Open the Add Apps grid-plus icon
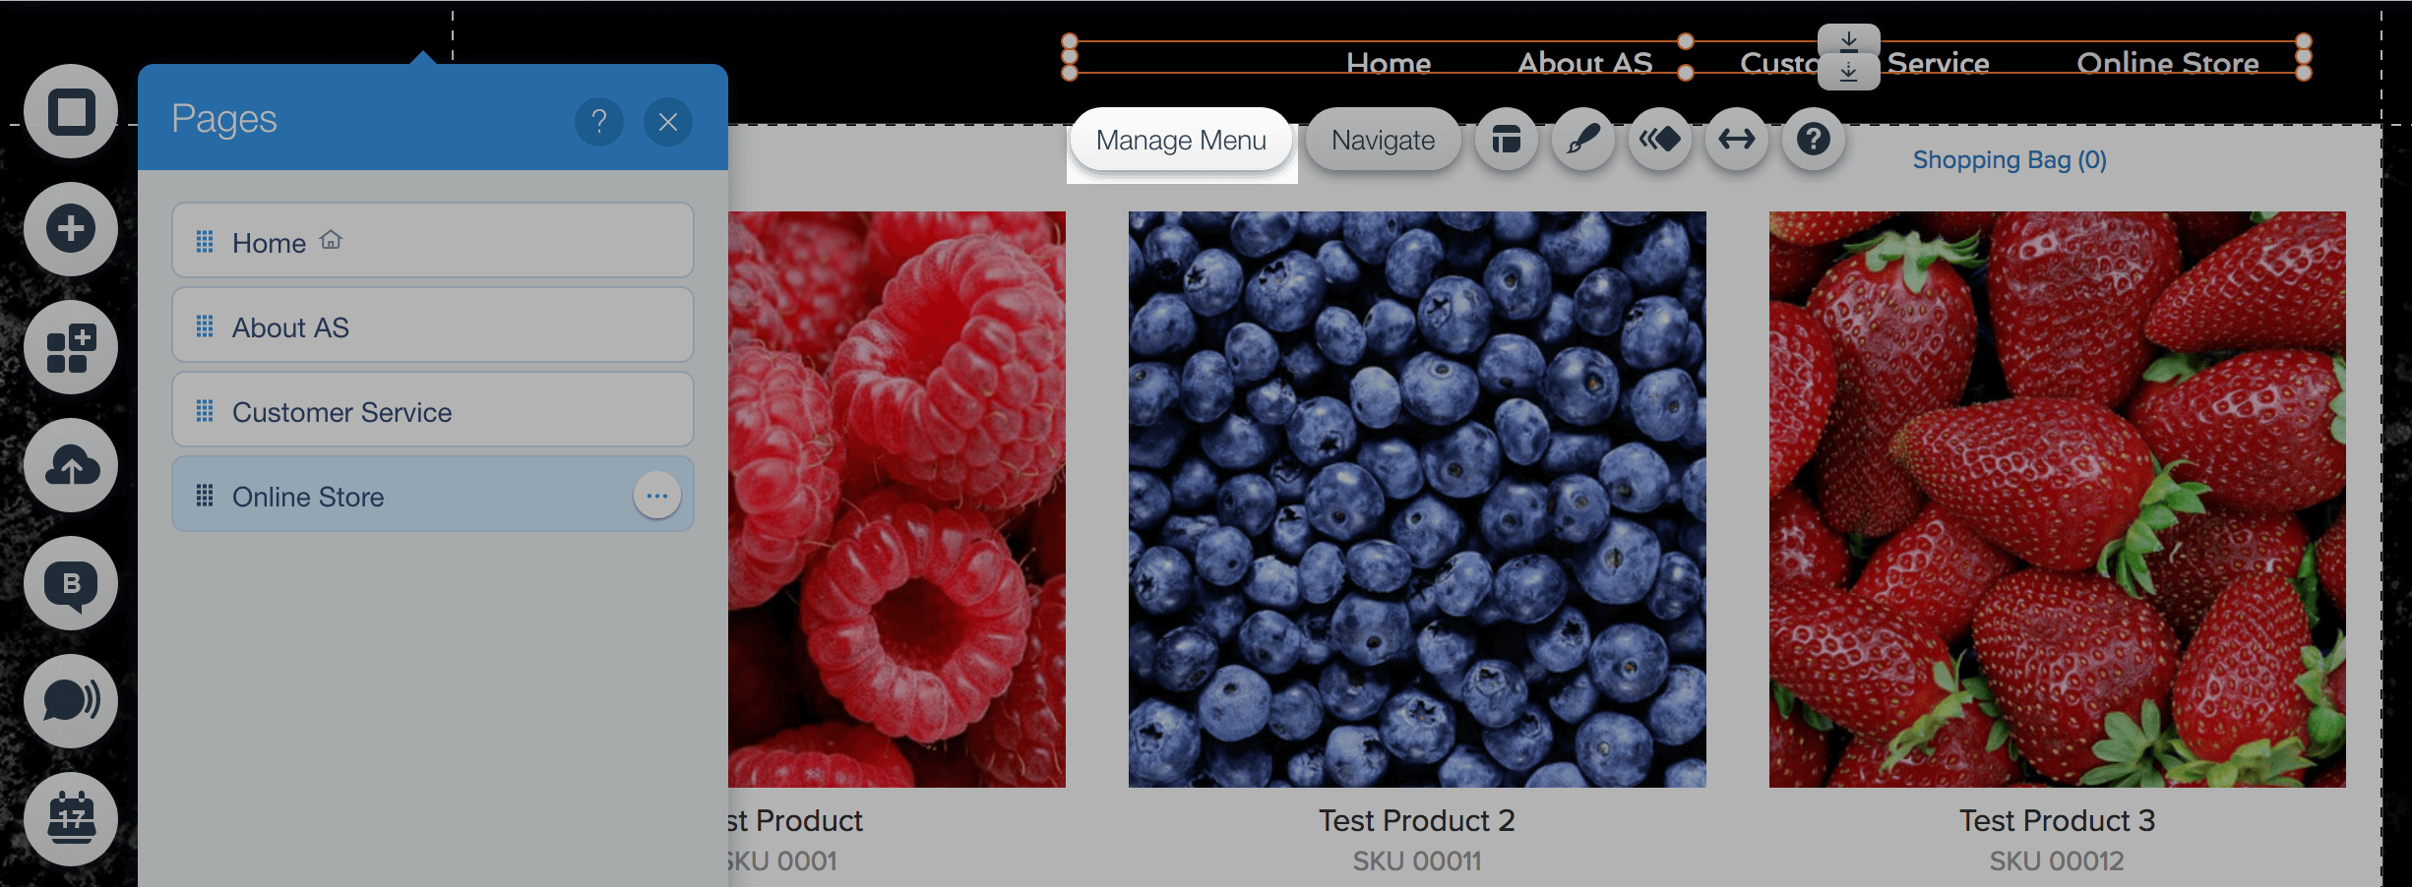 71,347
